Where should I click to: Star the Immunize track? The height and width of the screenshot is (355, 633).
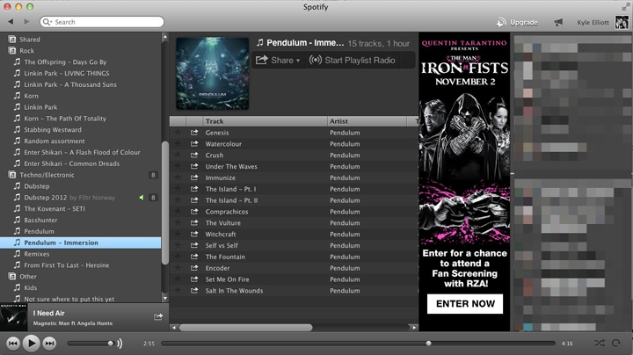point(178,177)
